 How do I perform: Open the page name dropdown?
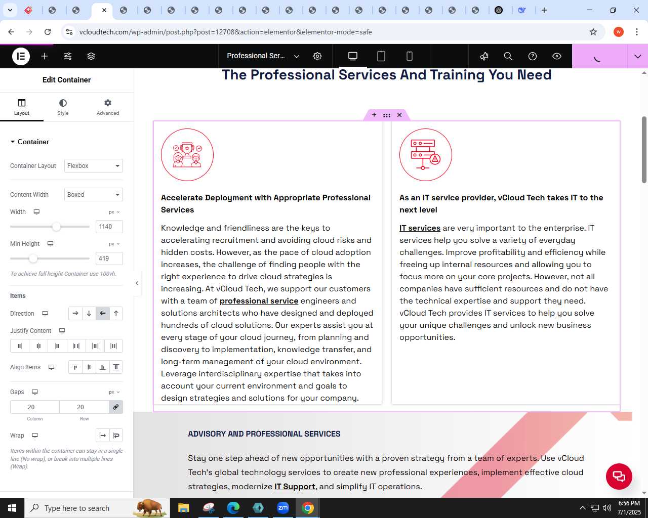coord(263,56)
